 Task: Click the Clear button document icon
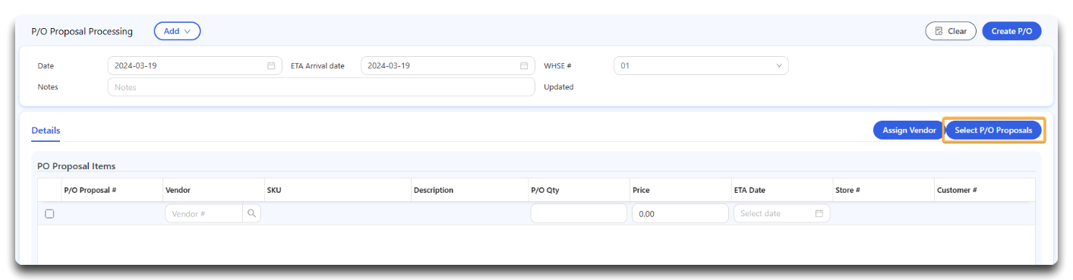pyautogui.click(x=939, y=32)
